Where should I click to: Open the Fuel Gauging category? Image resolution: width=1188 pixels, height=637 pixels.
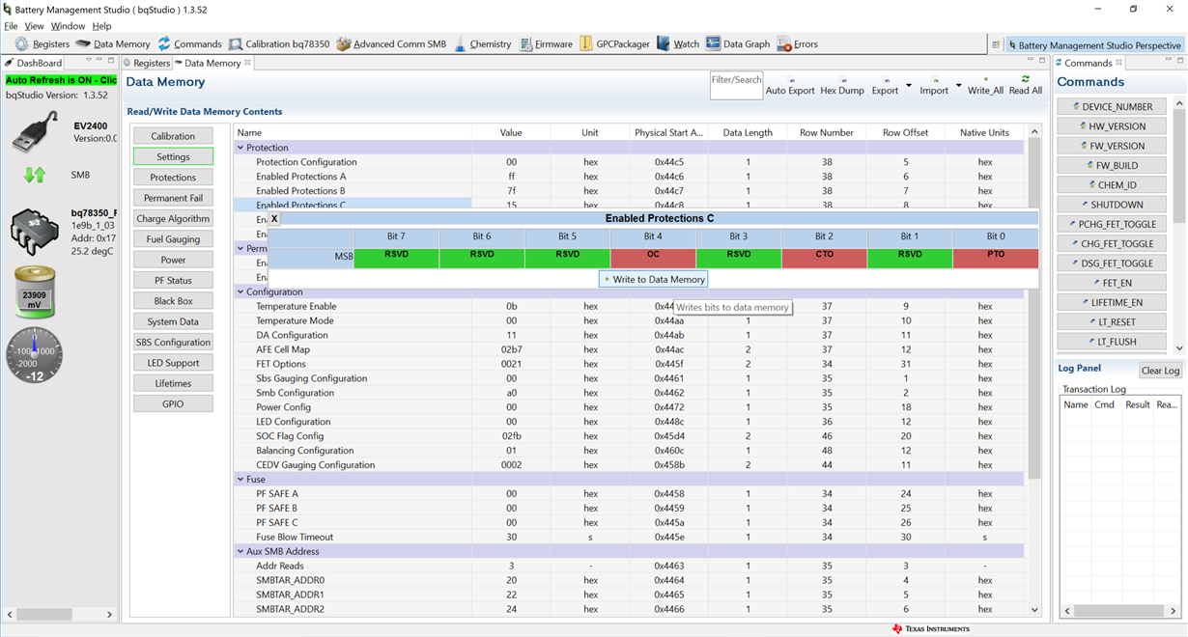[x=173, y=239]
